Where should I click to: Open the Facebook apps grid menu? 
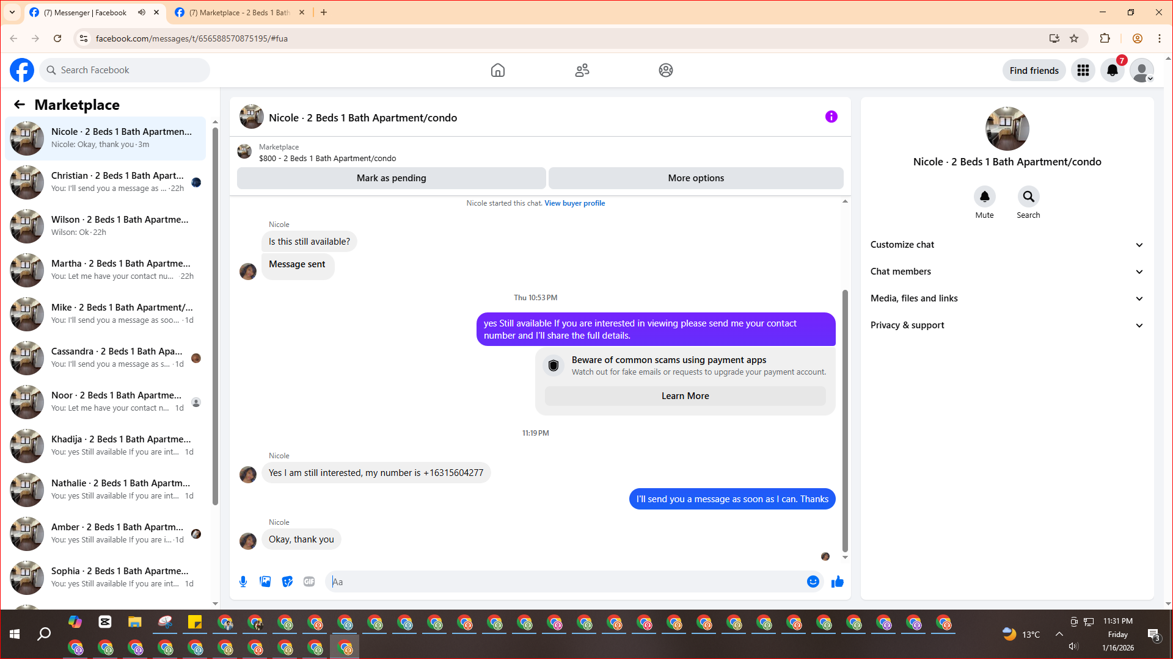pyautogui.click(x=1083, y=71)
